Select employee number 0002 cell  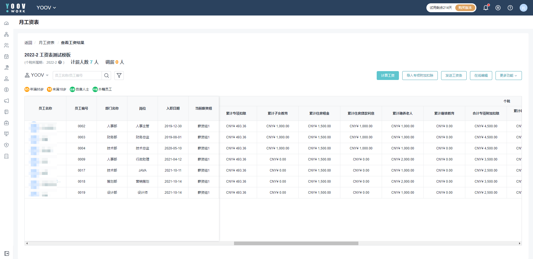point(82,126)
